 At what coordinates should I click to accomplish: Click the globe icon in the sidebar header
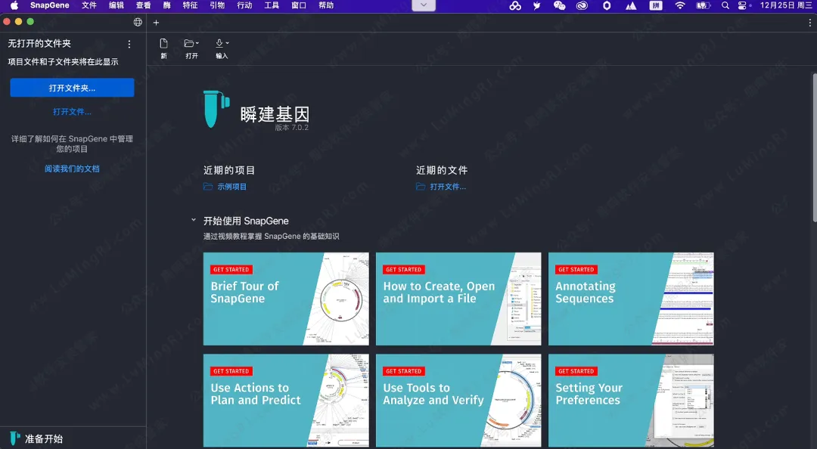point(138,23)
